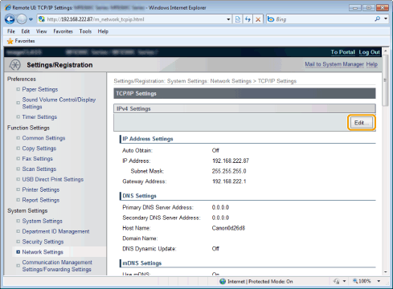Click the Host Name value Canon0d26d8
Image resolution: width=393 pixels, height=289 pixels.
coord(228,228)
